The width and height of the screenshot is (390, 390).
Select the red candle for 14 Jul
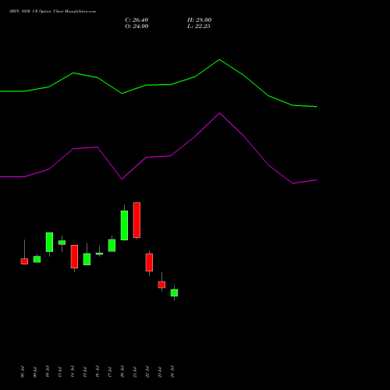[74, 257]
